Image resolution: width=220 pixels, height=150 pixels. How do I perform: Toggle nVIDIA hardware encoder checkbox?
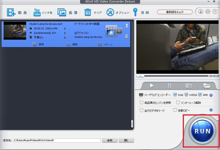pyautogui.click(x=186, y=95)
